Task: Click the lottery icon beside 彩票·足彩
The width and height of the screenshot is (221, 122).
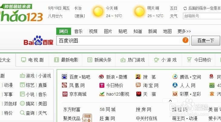Action: (175, 94)
